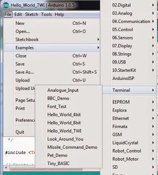158x175 pixels.
Task: Open the Pet_Demo example sketch
Action: (69, 155)
